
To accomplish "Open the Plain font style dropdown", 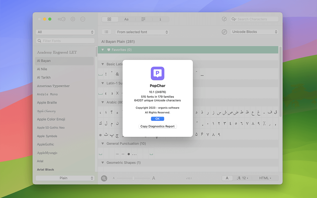I will (x=65, y=178).
